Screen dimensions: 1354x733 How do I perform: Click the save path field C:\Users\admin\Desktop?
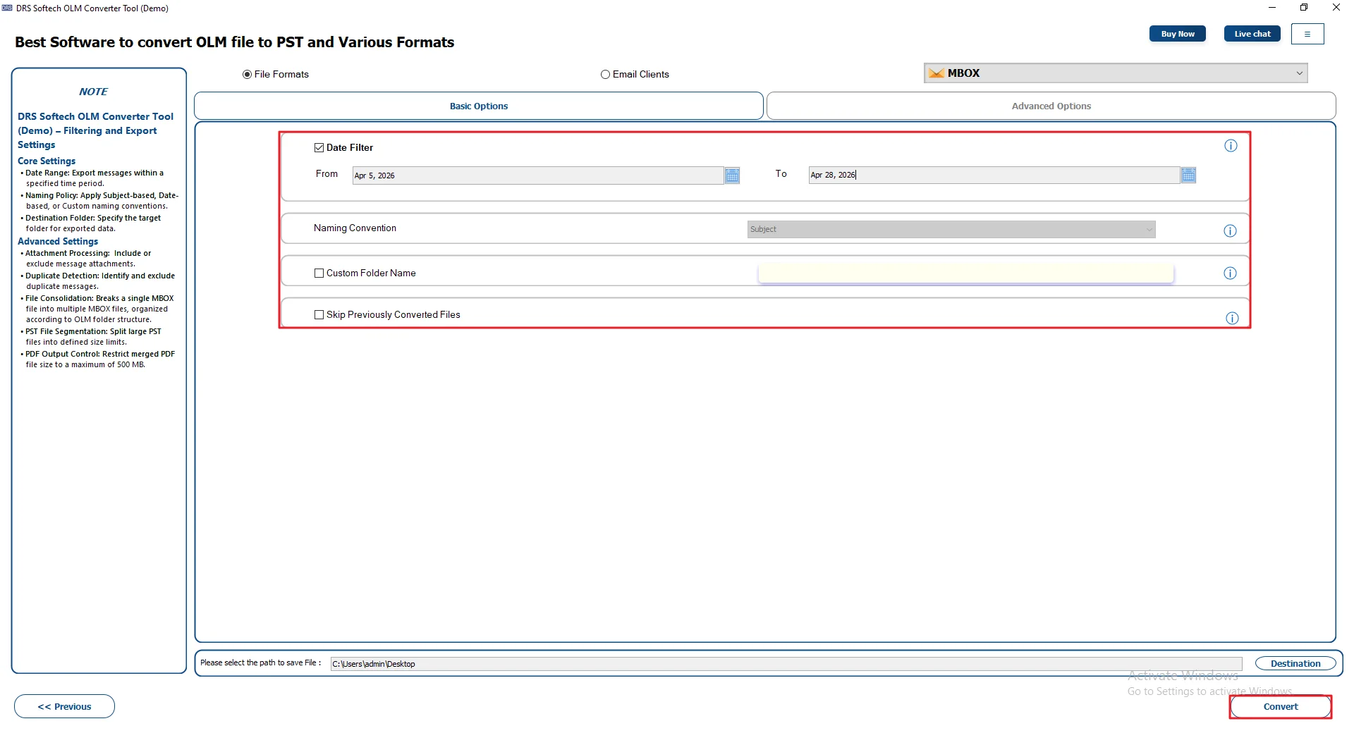[786, 663]
